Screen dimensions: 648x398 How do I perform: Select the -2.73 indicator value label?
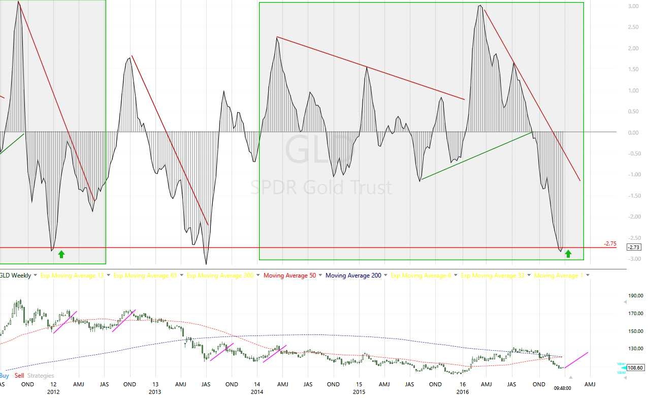(x=634, y=248)
